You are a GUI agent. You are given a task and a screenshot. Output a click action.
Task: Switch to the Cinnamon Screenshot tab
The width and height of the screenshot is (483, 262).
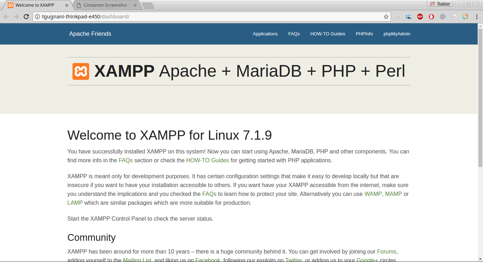[106, 5]
